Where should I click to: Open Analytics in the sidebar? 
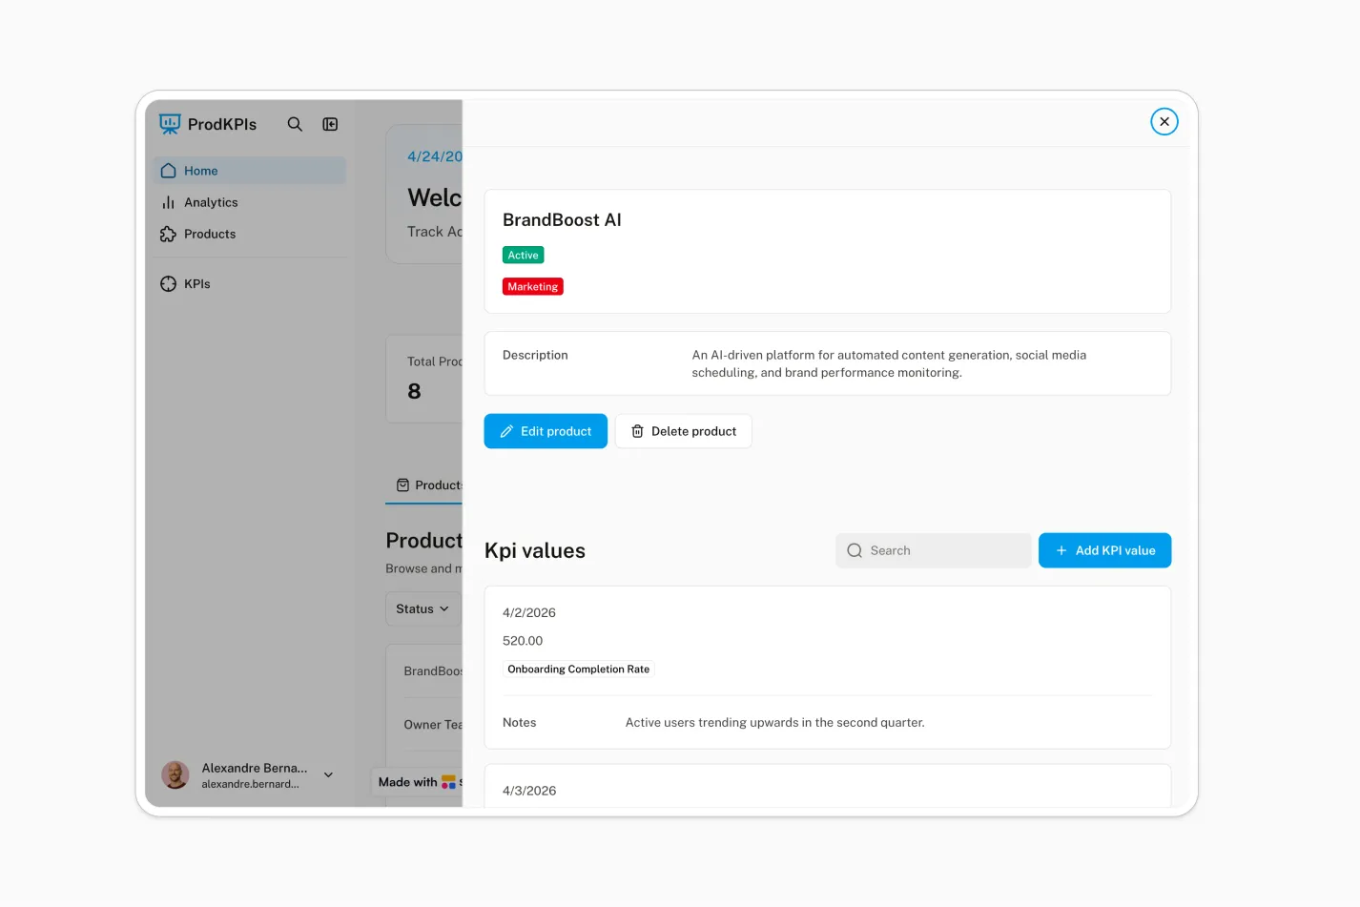(250, 202)
